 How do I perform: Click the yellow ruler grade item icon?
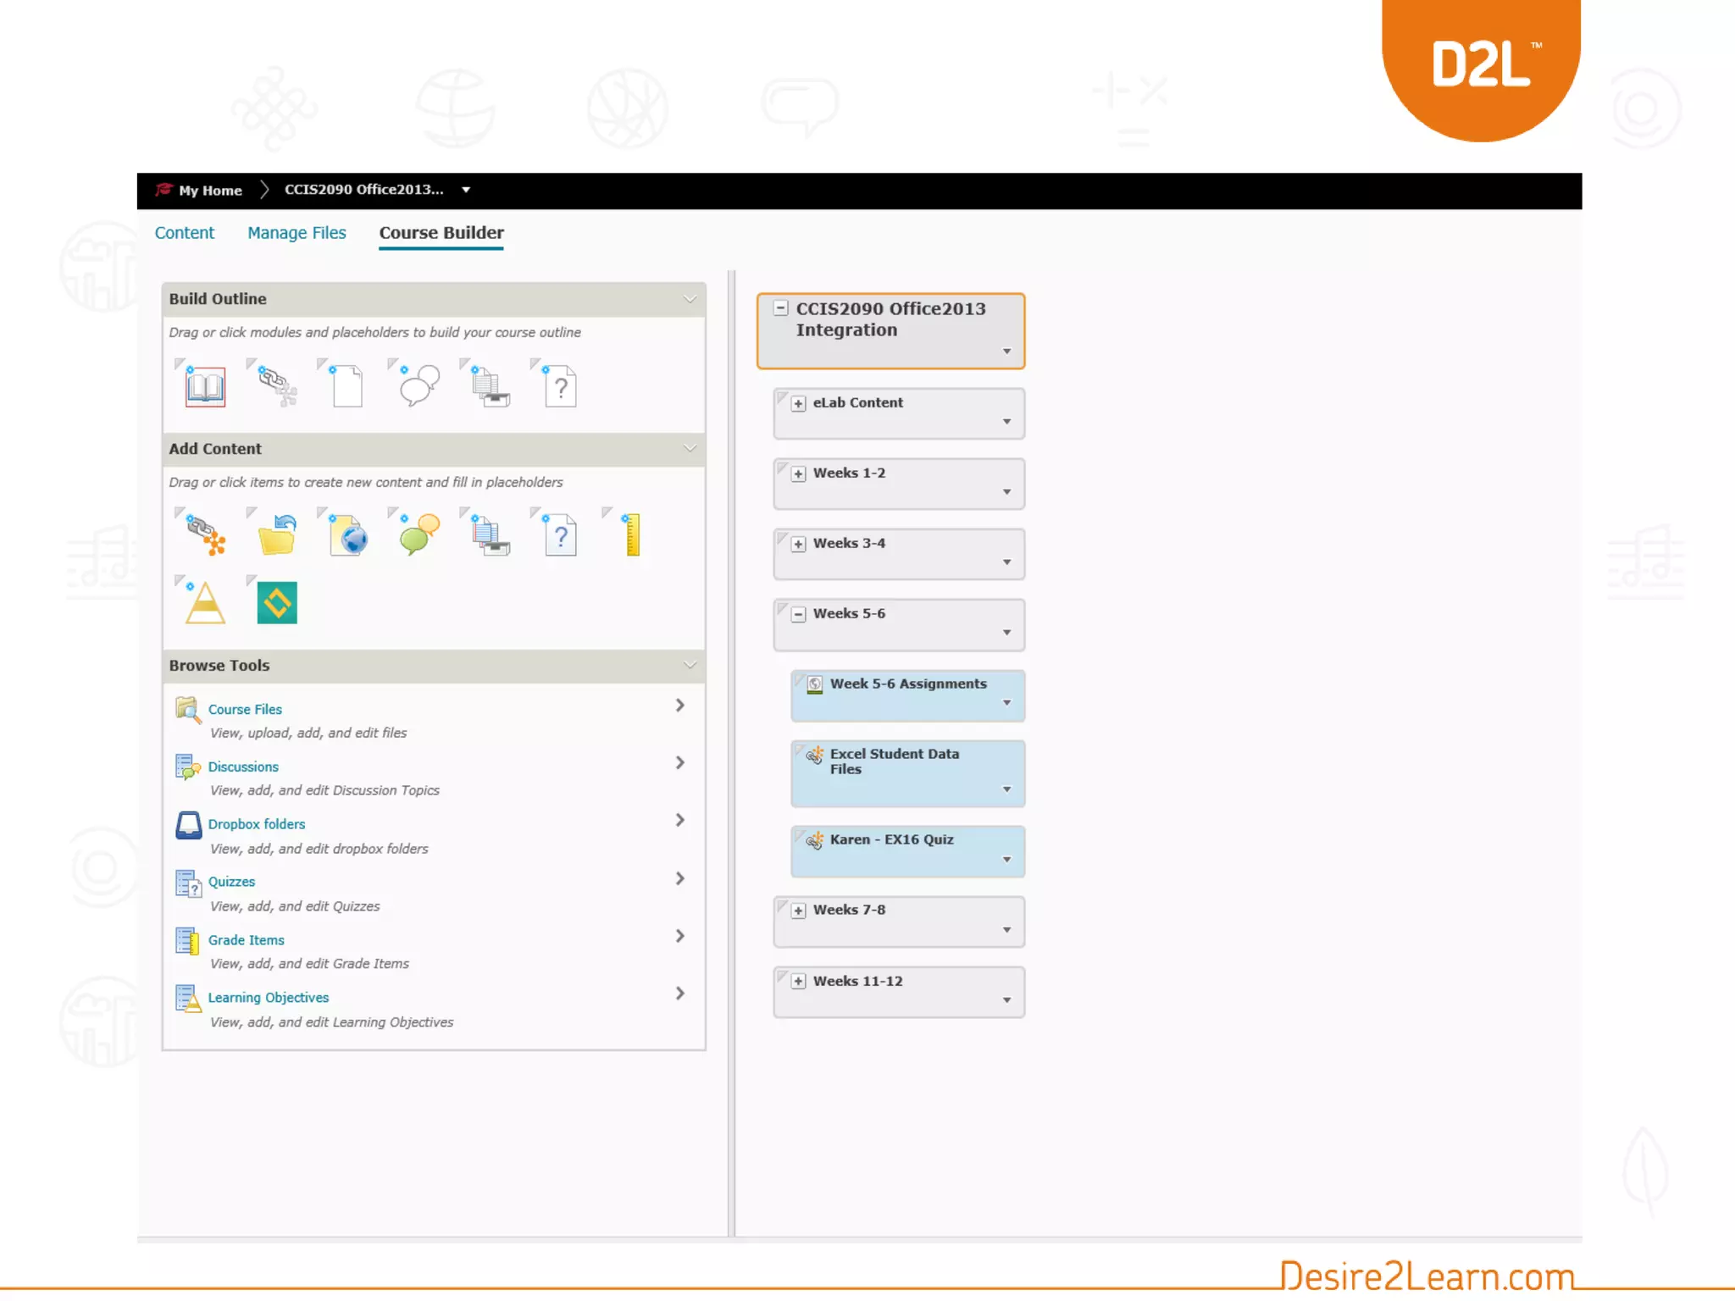click(632, 535)
